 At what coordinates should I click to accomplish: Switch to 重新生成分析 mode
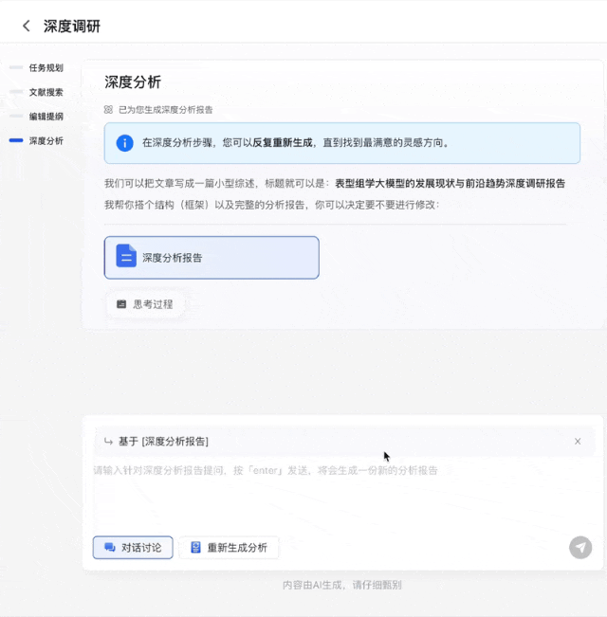tap(229, 548)
